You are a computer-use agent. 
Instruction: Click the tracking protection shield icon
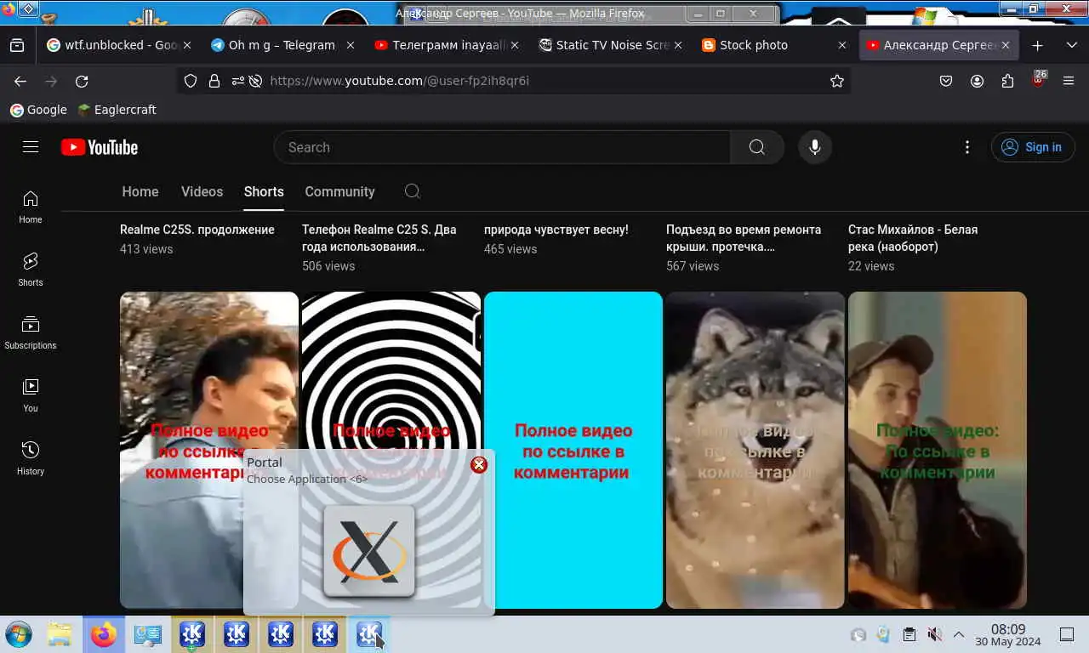pyautogui.click(x=191, y=81)
